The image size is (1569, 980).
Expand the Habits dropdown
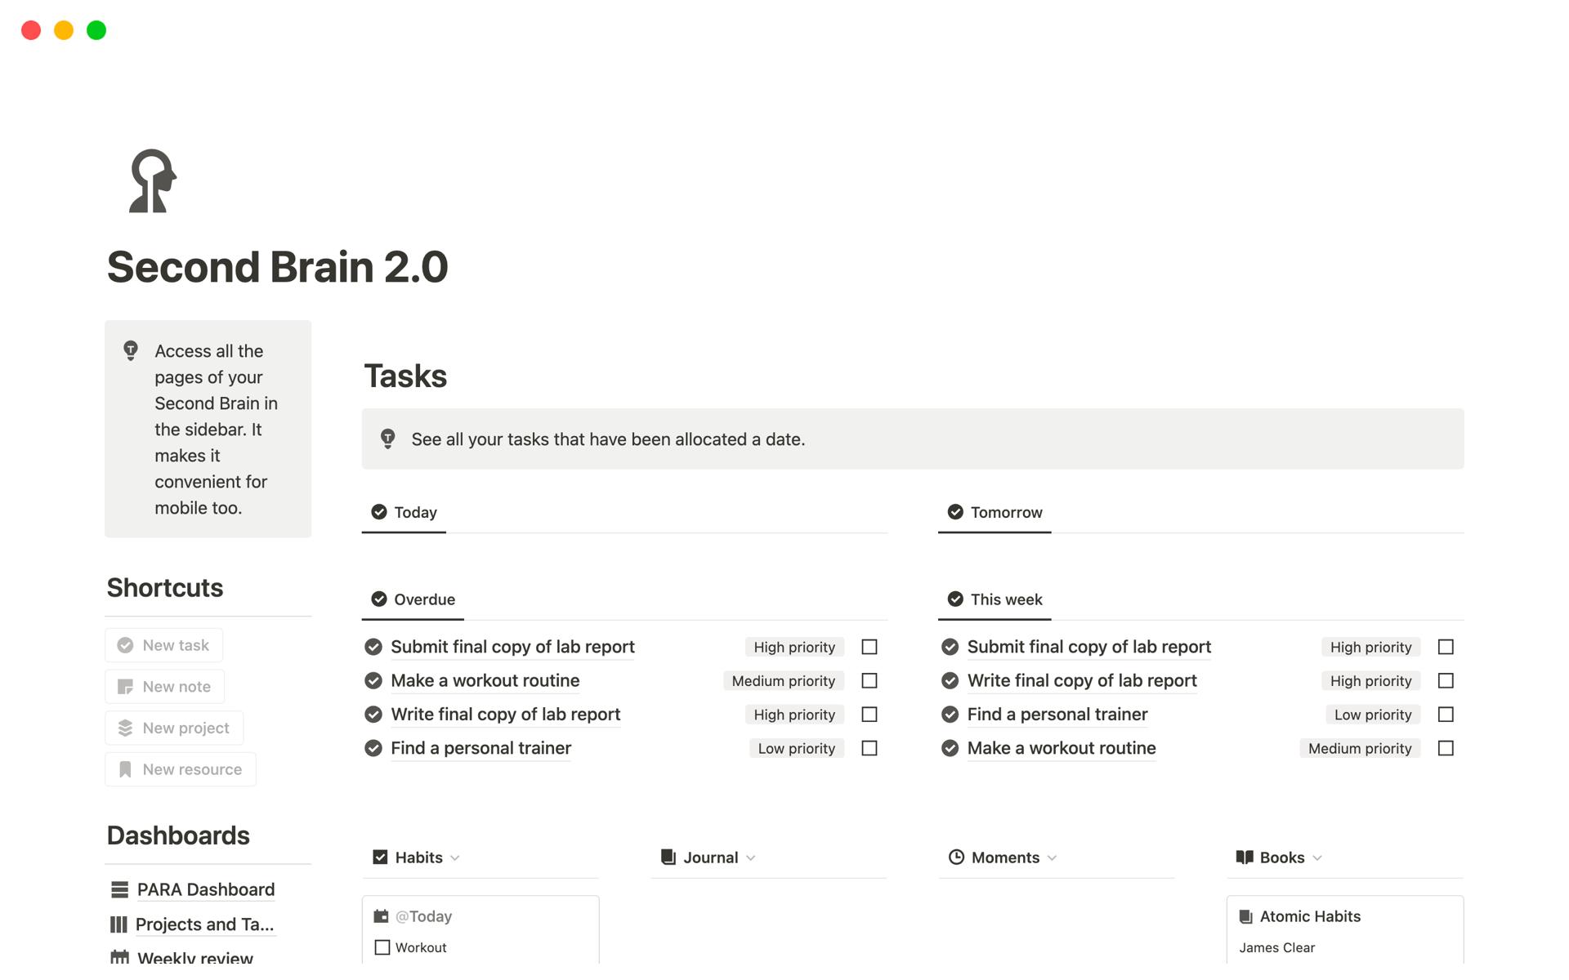click(456, 857)
